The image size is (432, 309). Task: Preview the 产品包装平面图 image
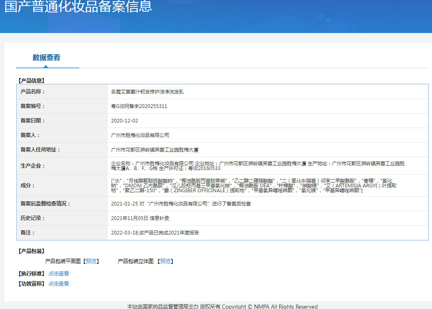[x=91, y=261]
